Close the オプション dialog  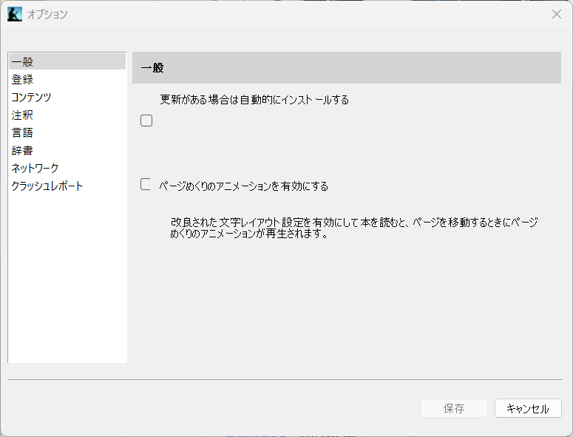tap(557, 14)
